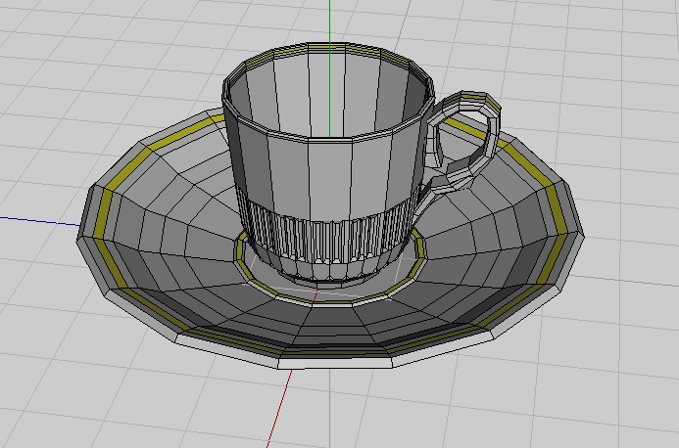Select the saucer's front outer edge
The image size is (679, 448).
333,362
